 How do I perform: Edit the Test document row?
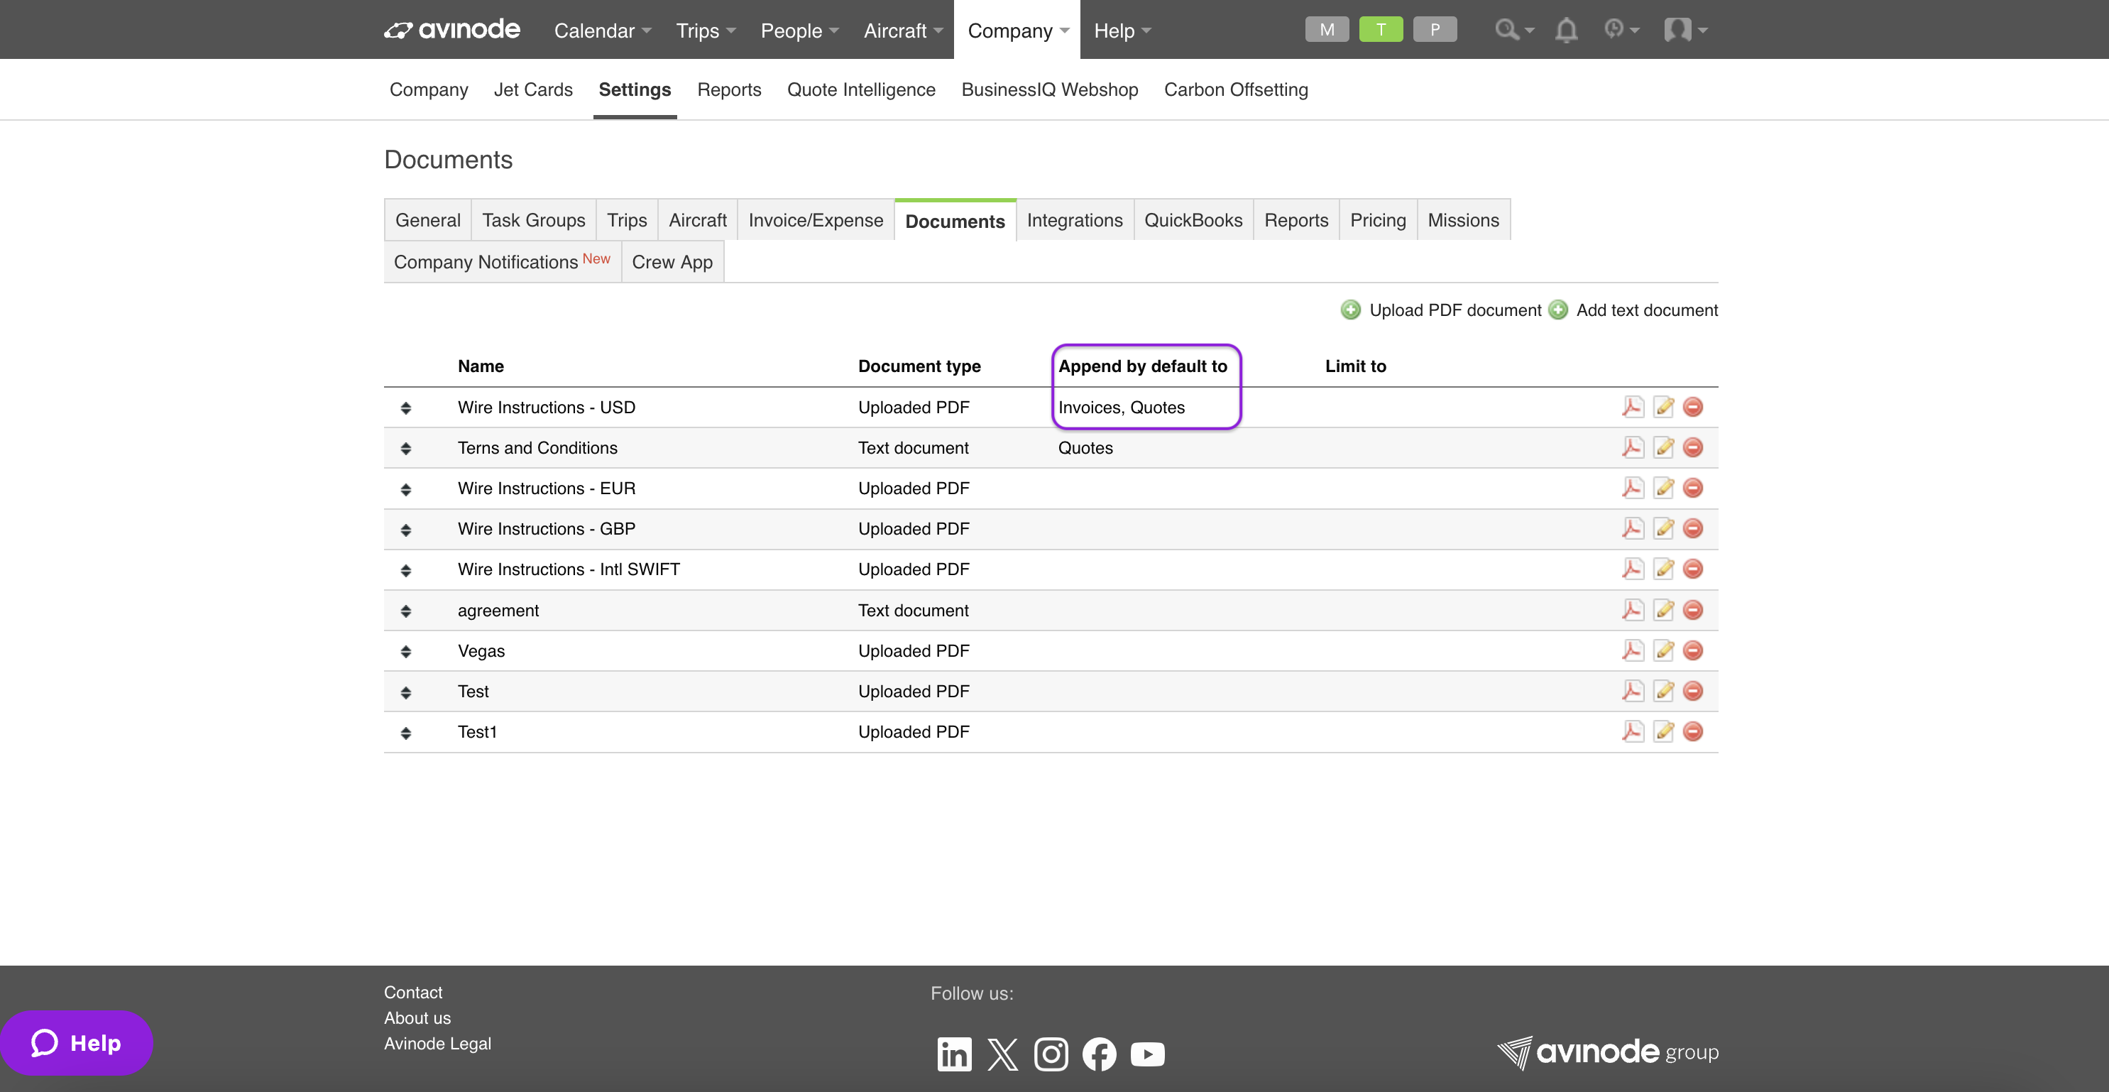1664,691
